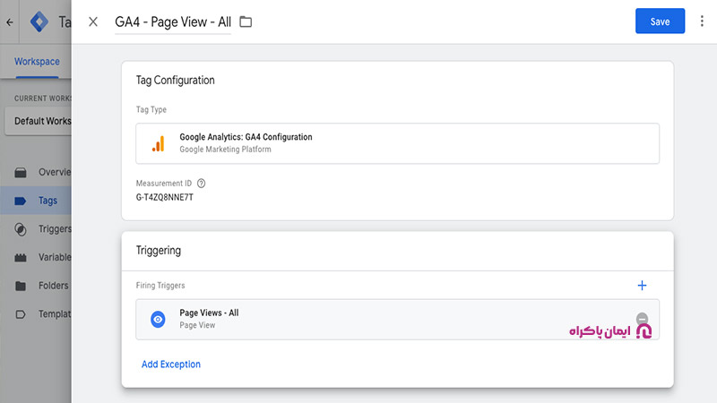Click the Google Analytics bar chart icon
Viewport: 717px width, 403px height.
(x=159, y=143)
